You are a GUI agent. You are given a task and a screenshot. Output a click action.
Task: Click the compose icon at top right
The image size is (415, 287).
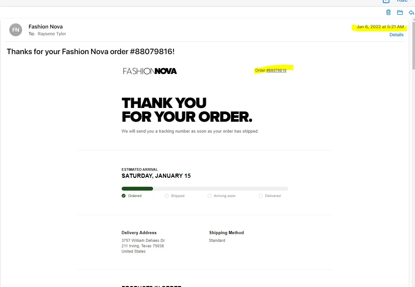coord(386,1)
